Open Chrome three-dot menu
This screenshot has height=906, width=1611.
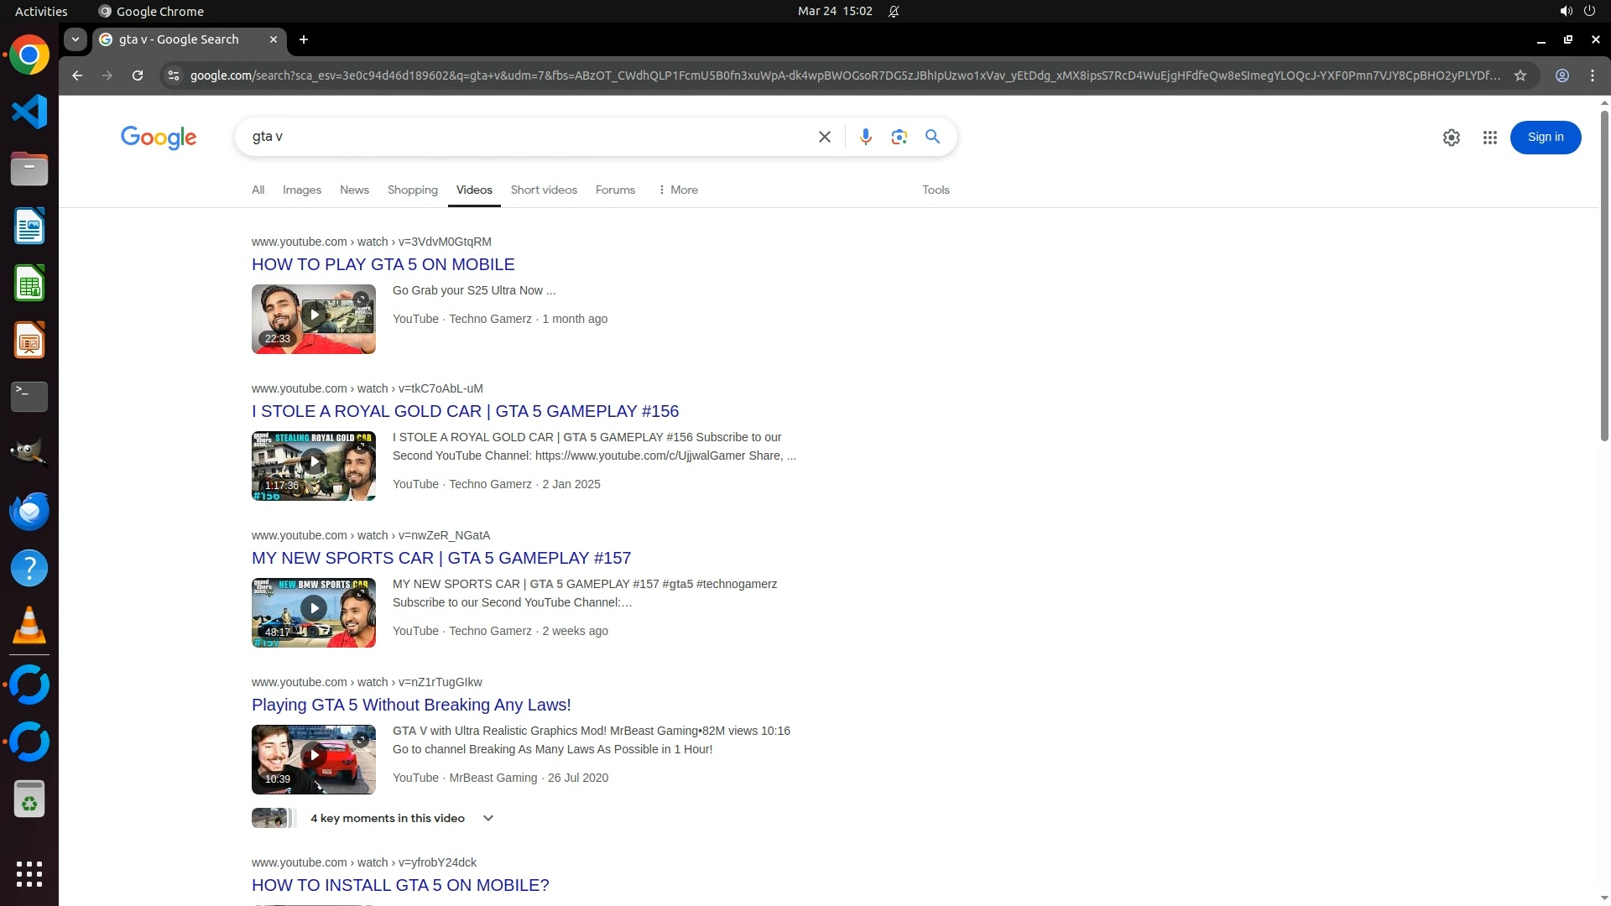tap(1592, 75)
